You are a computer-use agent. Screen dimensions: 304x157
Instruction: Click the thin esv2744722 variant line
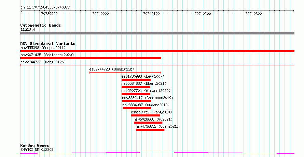click(x=157, y=65)
